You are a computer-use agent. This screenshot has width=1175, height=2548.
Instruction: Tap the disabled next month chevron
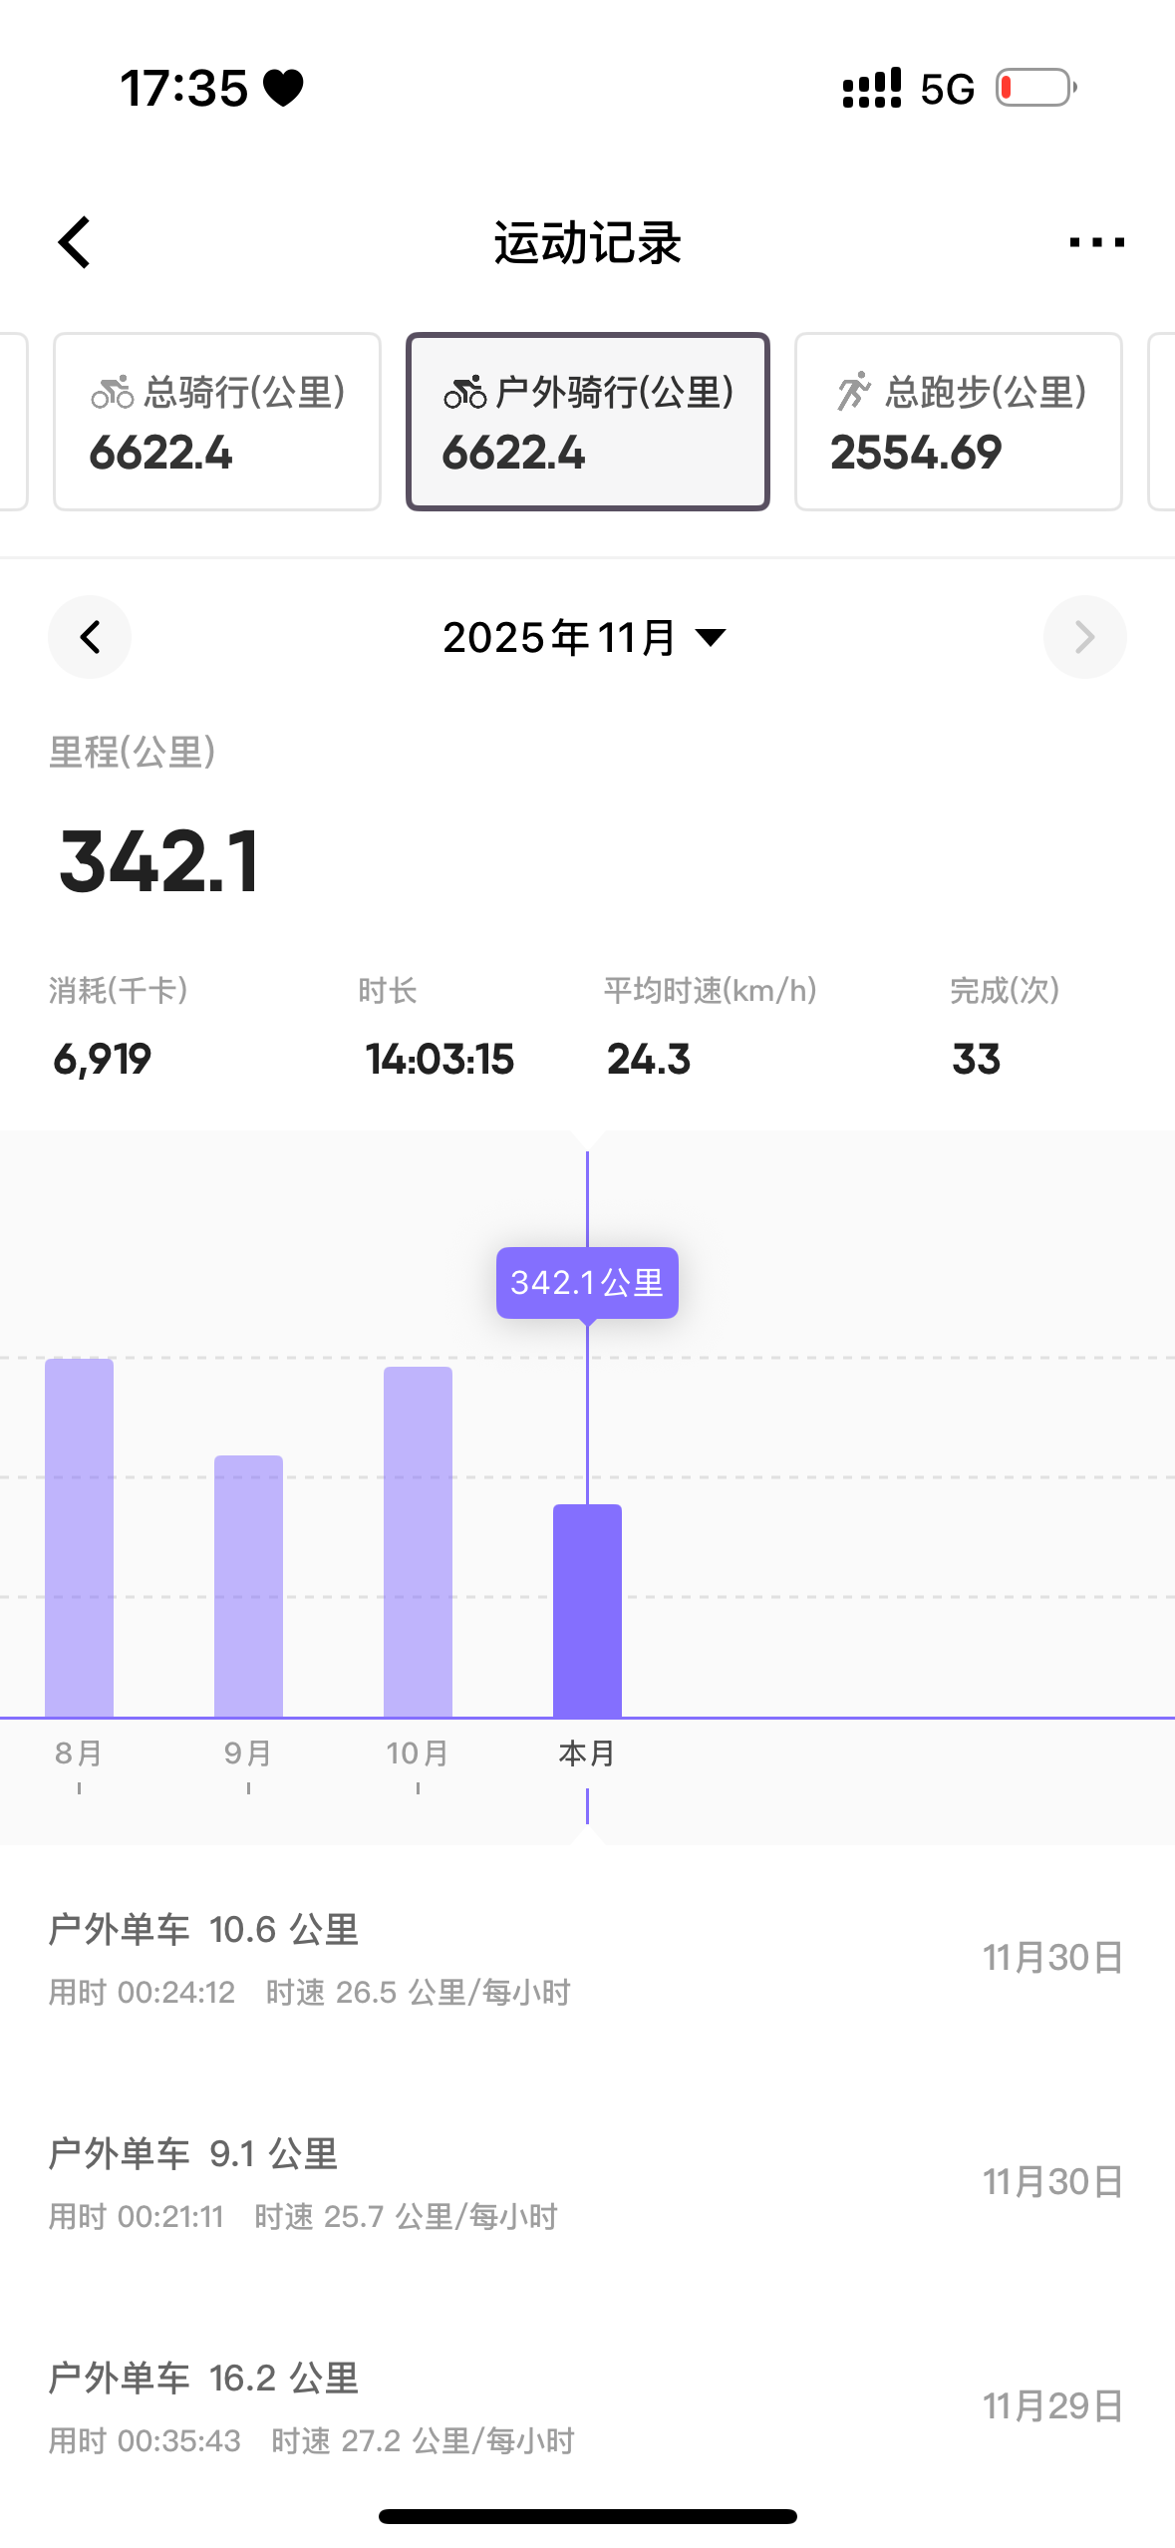tap(1085, 637)
